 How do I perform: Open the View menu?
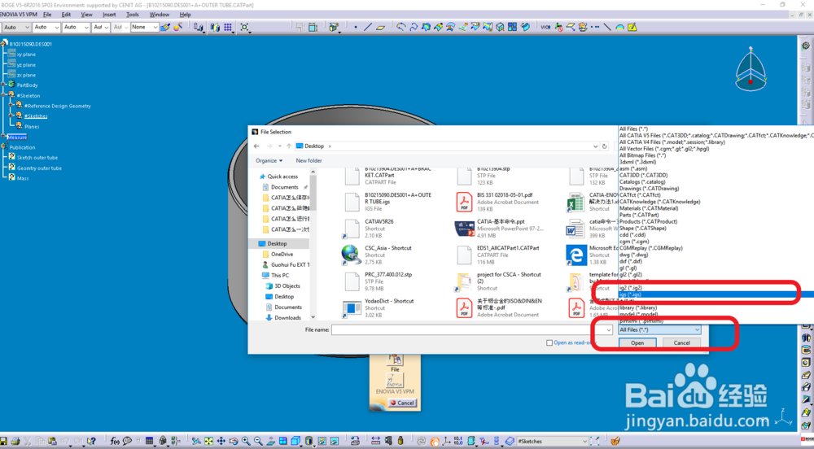[x=87, y=15]
